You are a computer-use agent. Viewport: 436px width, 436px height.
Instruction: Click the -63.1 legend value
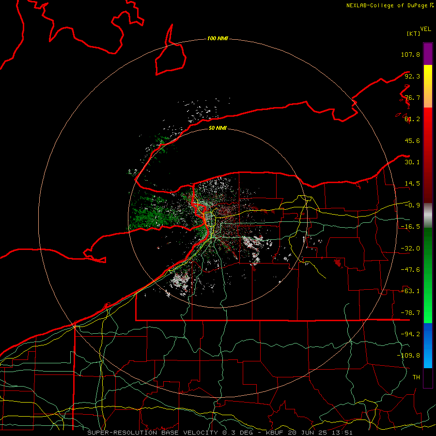[410, 291]
